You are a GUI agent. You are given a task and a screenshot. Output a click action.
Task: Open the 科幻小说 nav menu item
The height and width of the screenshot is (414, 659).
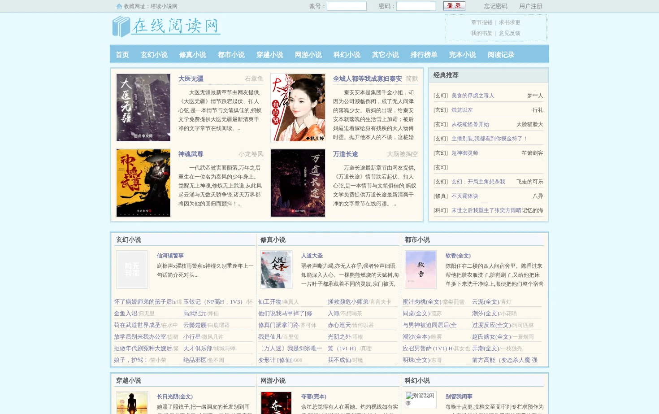pyautogui.click(x=347, y=55)
